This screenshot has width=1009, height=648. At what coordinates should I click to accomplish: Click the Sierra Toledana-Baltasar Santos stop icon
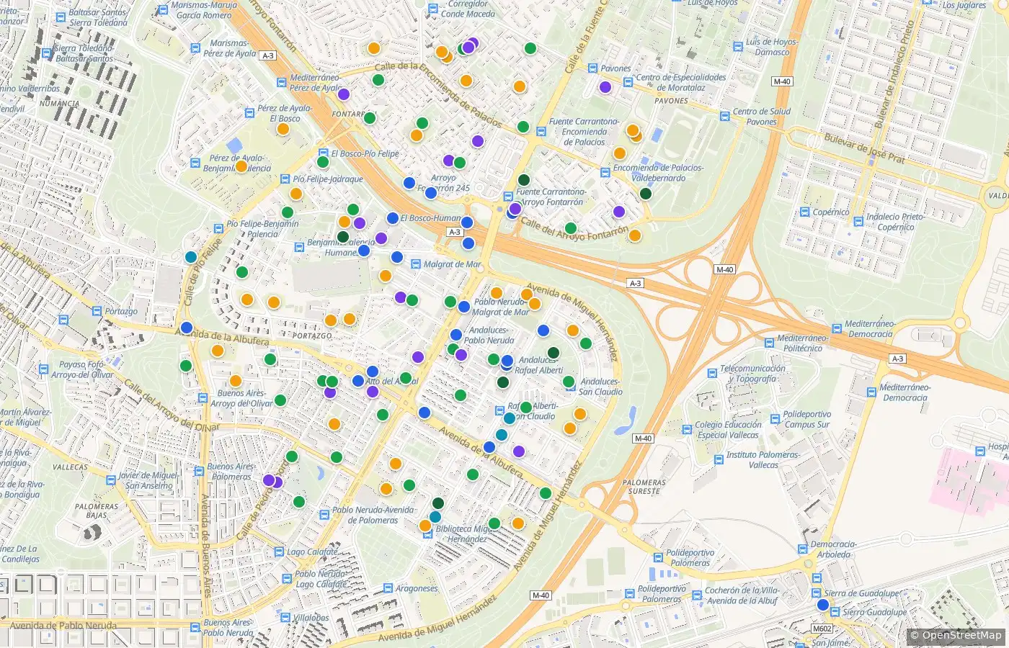click(48, 53)
